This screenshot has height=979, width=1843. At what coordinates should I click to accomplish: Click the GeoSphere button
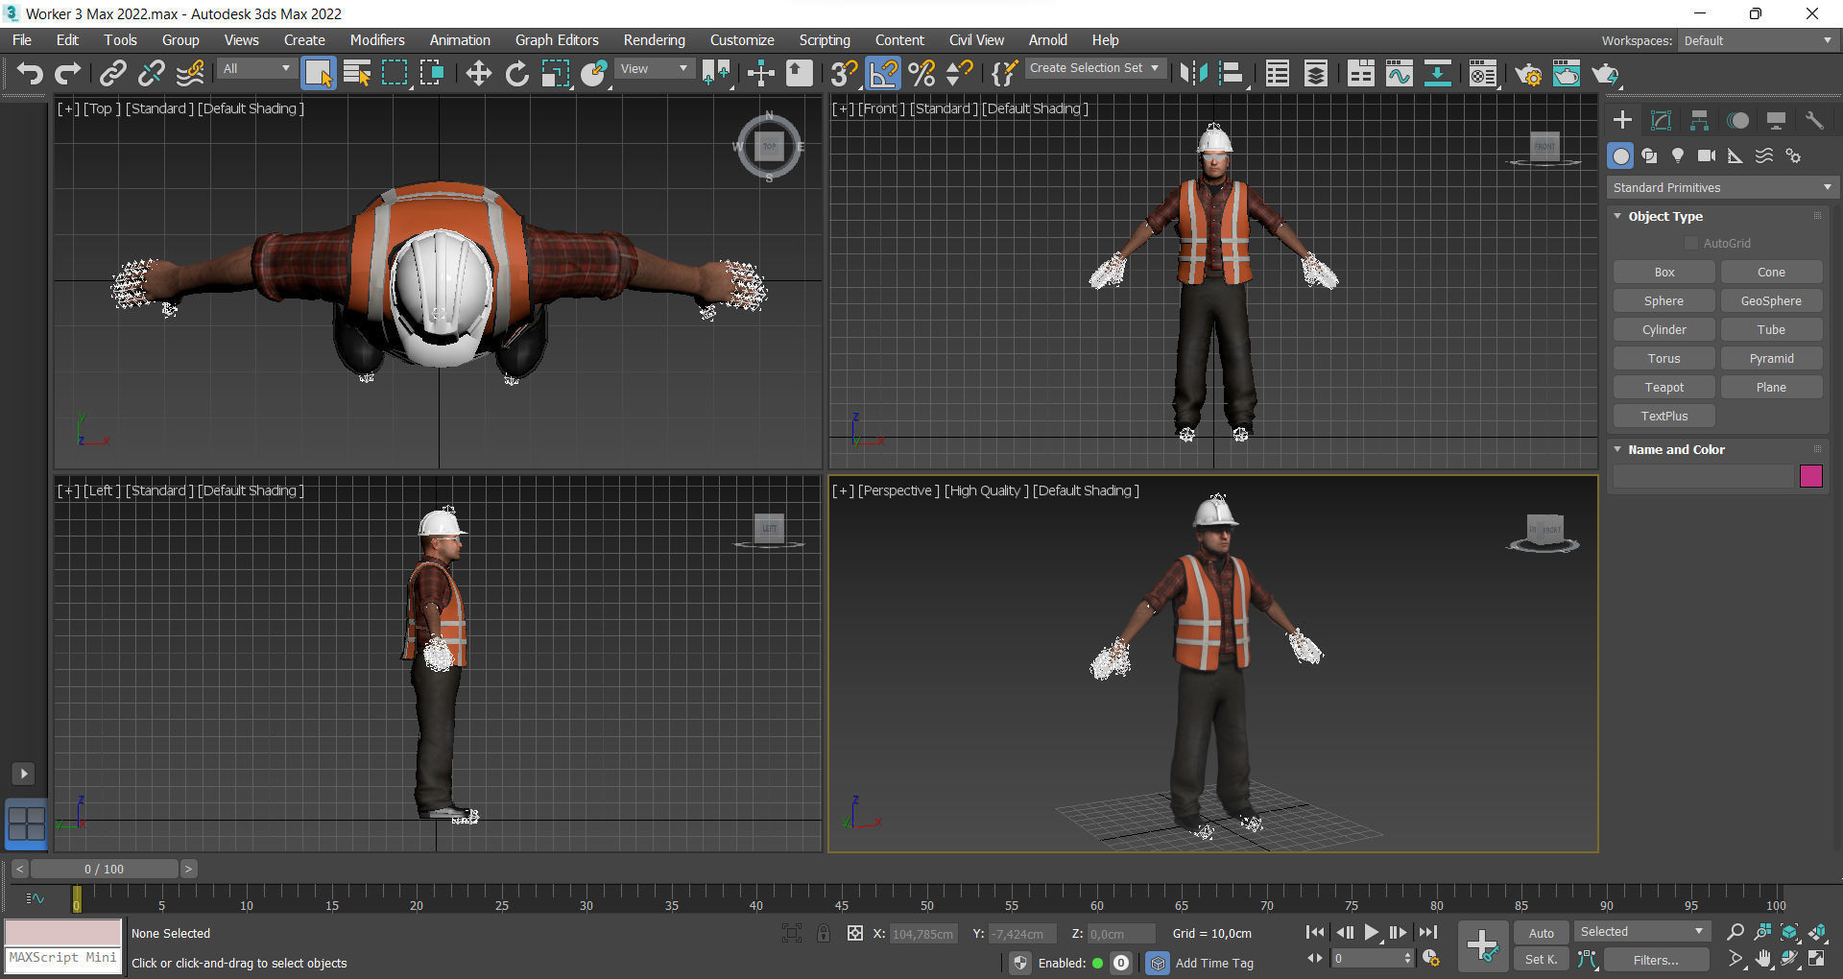click(x=1771, y=300)
